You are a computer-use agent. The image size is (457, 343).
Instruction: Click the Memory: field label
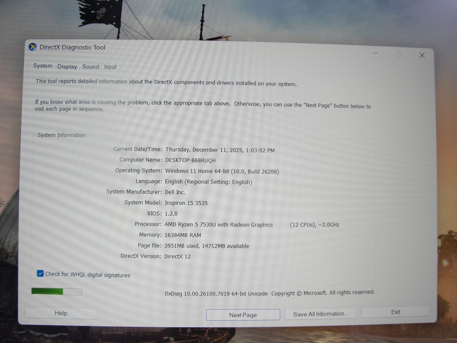pos(150,235)
